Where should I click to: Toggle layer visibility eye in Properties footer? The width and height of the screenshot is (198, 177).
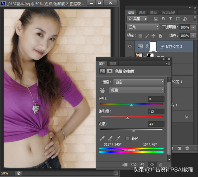point(152,164)
